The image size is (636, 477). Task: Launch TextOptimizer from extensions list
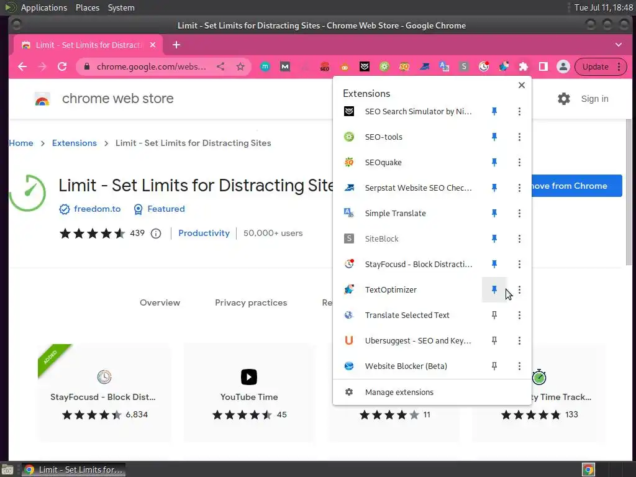point(407,289)
